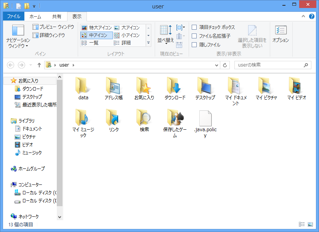Viewport: 319px width, 232px height.
Task: Select the デスクトップ folder in file pane
Action: 205,89
